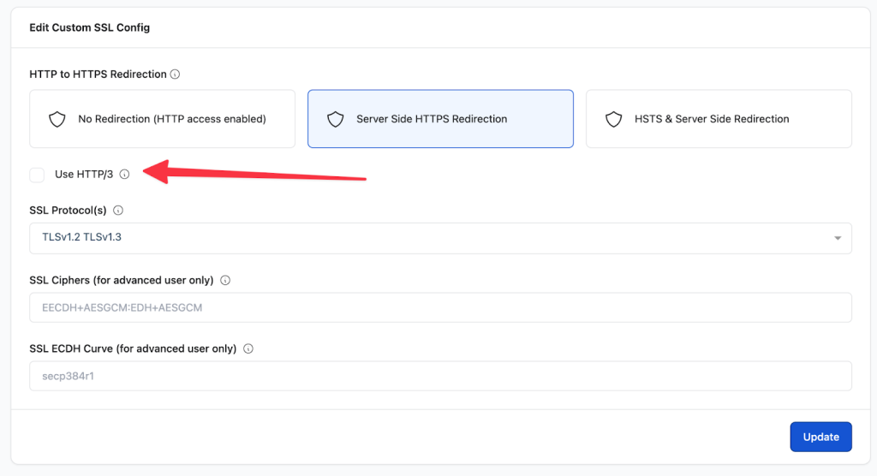Click shield icon in No Redirection card
Screen dimensions: 877x476
tap(57, 119)
